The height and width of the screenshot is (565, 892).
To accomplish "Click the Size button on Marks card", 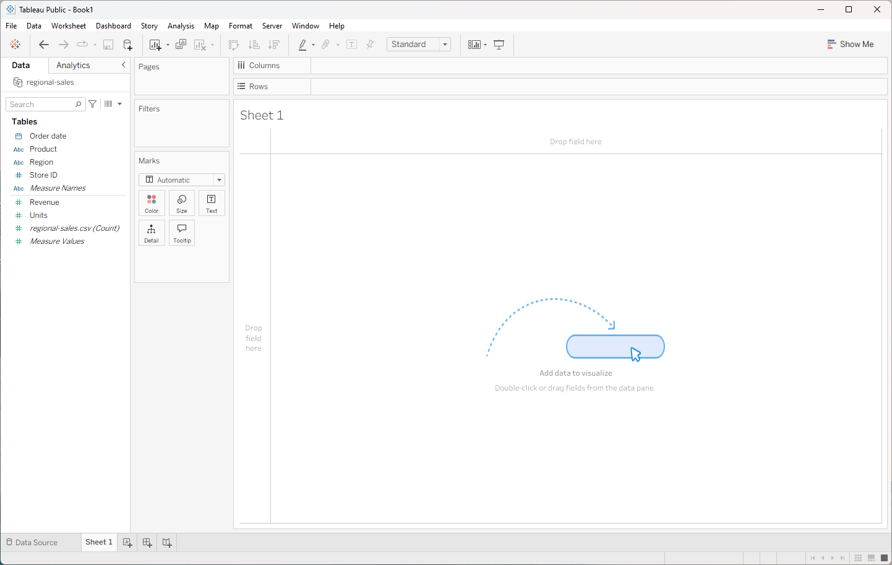I will (182, 203).
